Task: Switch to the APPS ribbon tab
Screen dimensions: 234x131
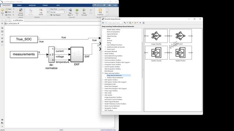Action: click(58, 5)
